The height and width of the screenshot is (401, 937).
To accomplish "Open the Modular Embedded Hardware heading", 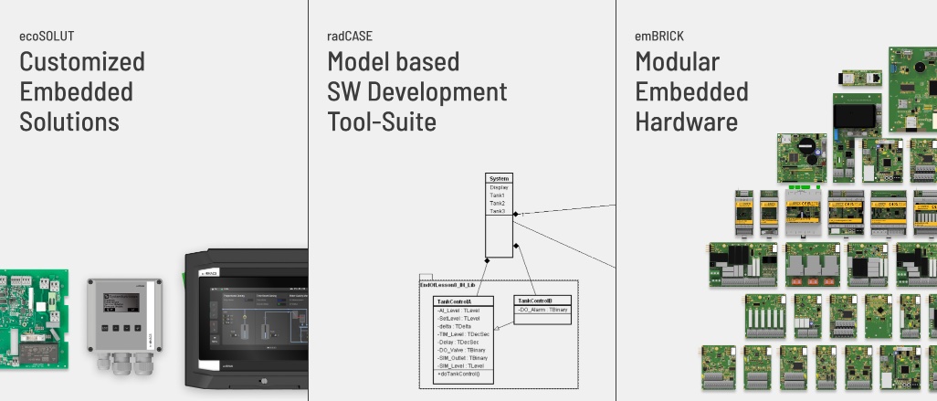I will point(691,91).
